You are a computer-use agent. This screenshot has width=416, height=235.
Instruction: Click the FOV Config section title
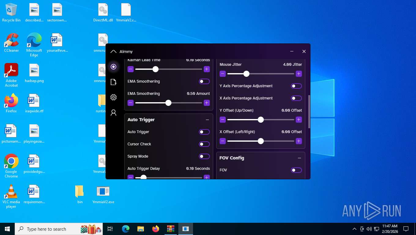pos(232,158)
